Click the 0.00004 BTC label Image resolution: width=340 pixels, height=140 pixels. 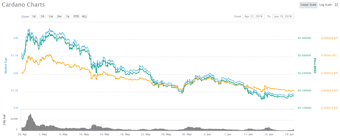pyautogui.click(x=330, y=56)
